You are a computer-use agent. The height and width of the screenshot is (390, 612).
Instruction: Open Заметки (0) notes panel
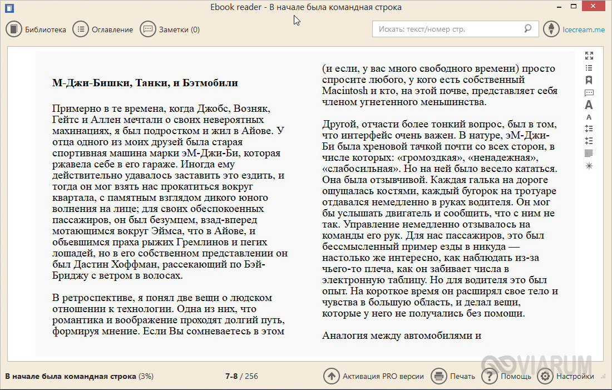pos(170,29)
